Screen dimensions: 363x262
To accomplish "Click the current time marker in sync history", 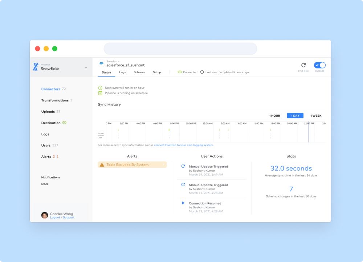I will [x=309, y=132].
